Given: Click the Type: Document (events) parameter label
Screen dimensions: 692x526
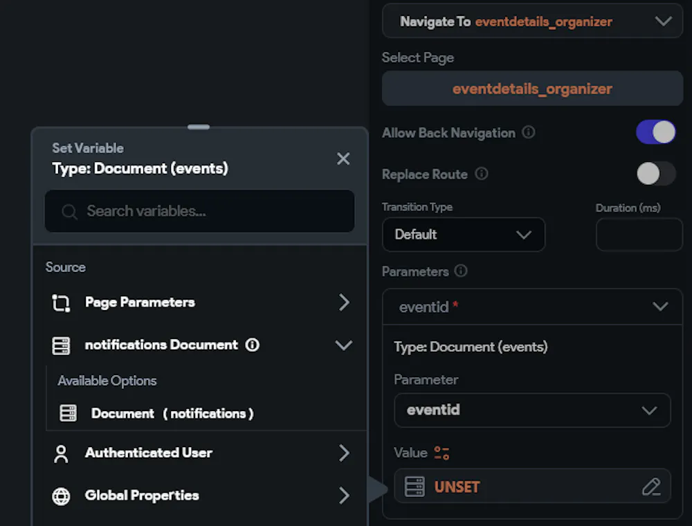Looking at the screenshot, I should point(471,347).
